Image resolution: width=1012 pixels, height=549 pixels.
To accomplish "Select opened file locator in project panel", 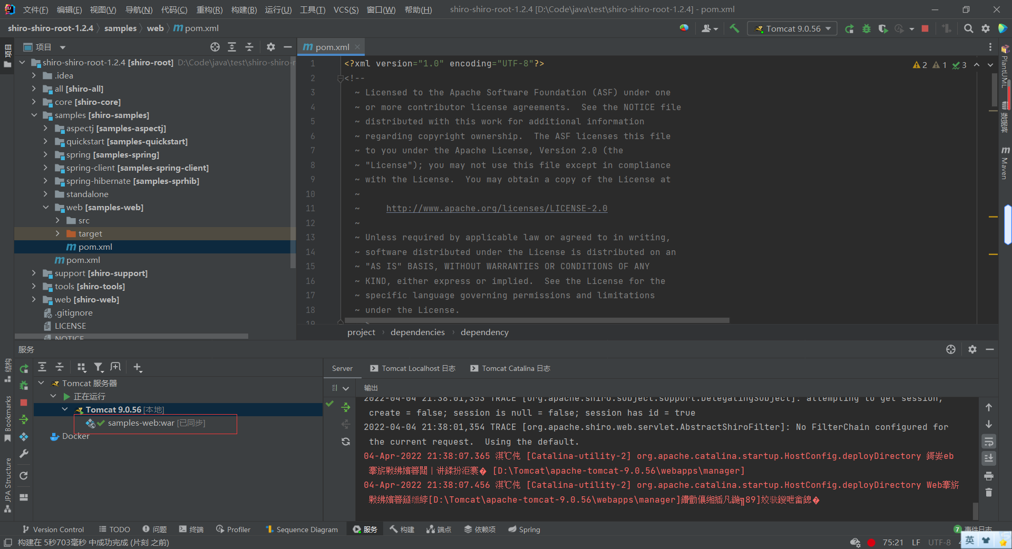I will pyautogui.click(x=215, y=47).
